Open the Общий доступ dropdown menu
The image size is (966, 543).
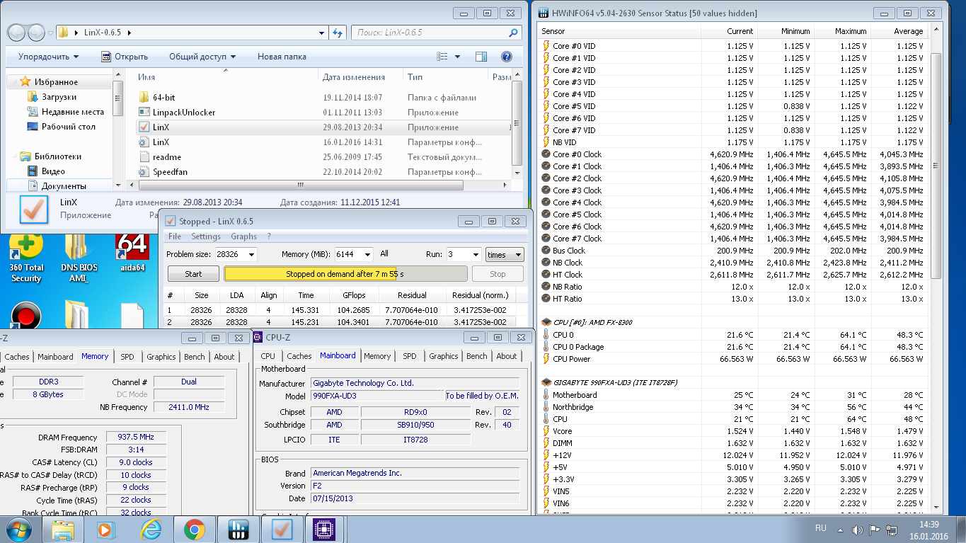pyautogui.click(x=202, y=57)
